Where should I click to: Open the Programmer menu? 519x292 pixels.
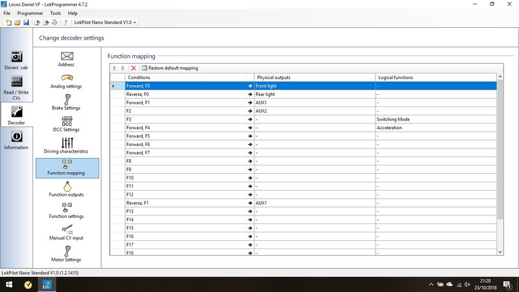coord(30,13)
